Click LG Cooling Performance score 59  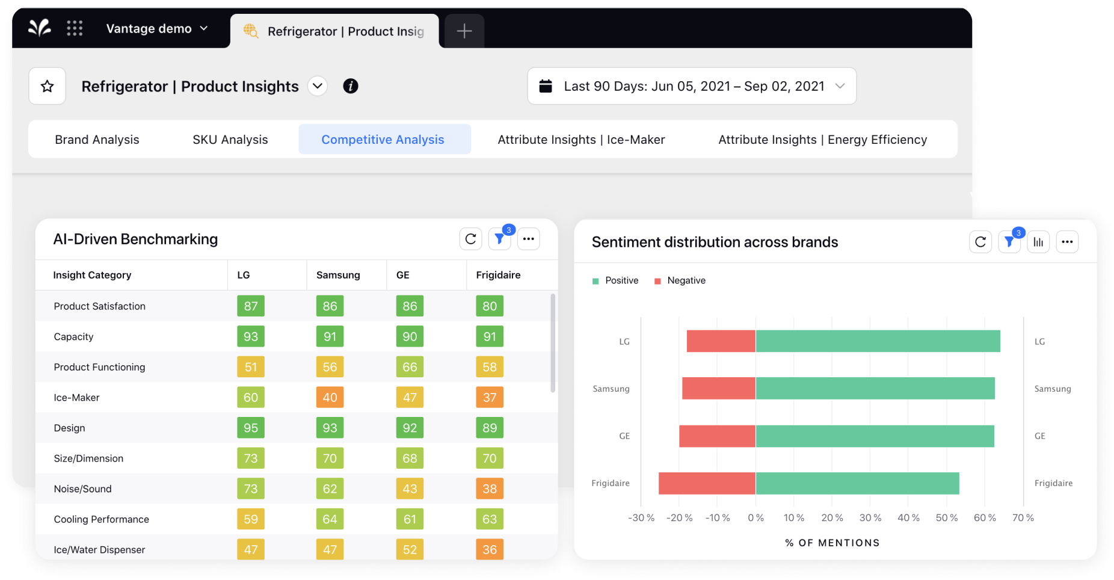point(251,519)
